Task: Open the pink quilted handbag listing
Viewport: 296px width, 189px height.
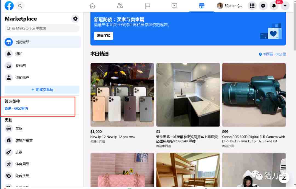Action: [x=122, y=170]
